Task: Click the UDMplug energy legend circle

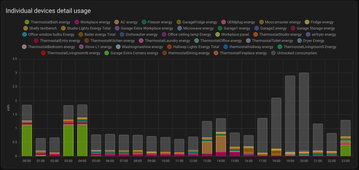Action: click(224, 22)
